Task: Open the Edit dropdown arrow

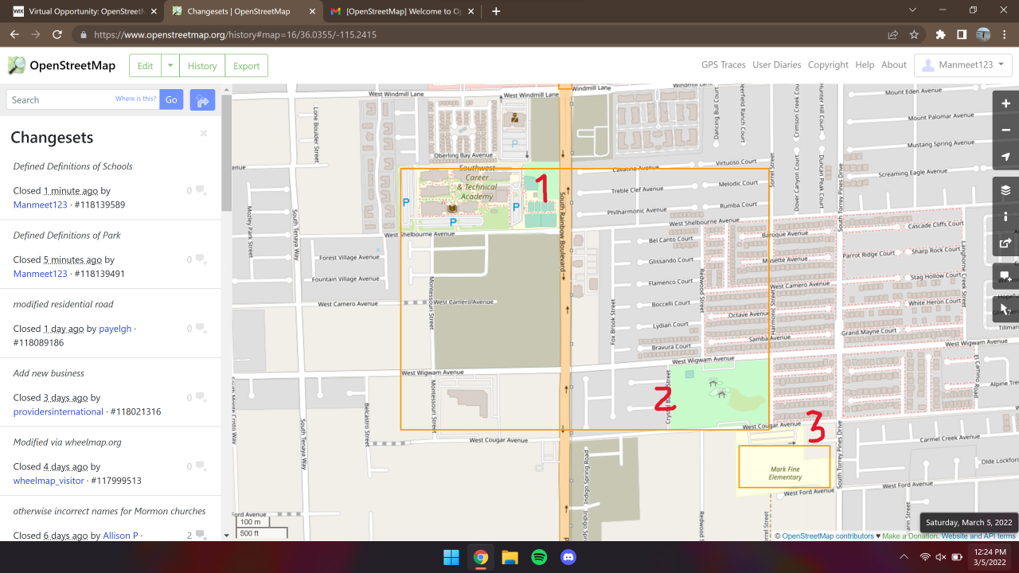Action: click(x=170, y=65)
